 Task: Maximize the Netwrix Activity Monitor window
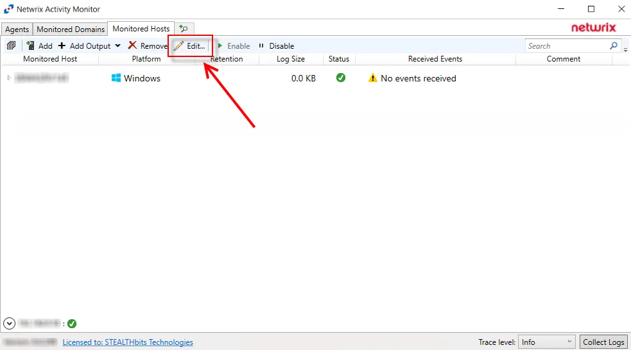point(591,9)
